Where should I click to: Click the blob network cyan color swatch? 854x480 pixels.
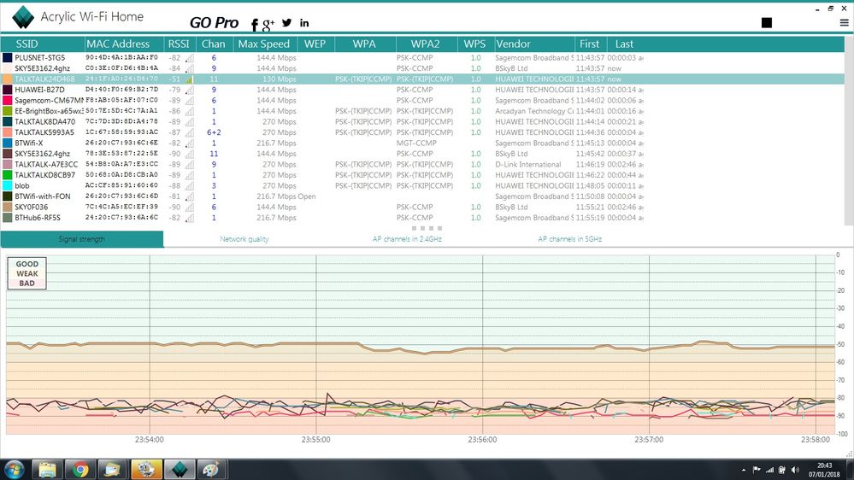[8, 185]
